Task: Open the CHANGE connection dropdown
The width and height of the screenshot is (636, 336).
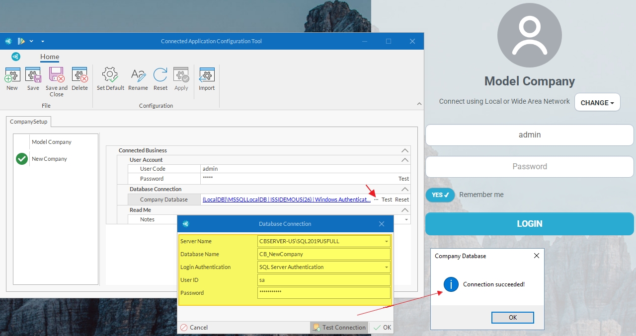Action: pos(597,103)
